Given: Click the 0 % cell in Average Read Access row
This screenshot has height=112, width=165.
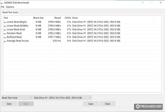Looking at the screenshot, I should pos(69,41).
